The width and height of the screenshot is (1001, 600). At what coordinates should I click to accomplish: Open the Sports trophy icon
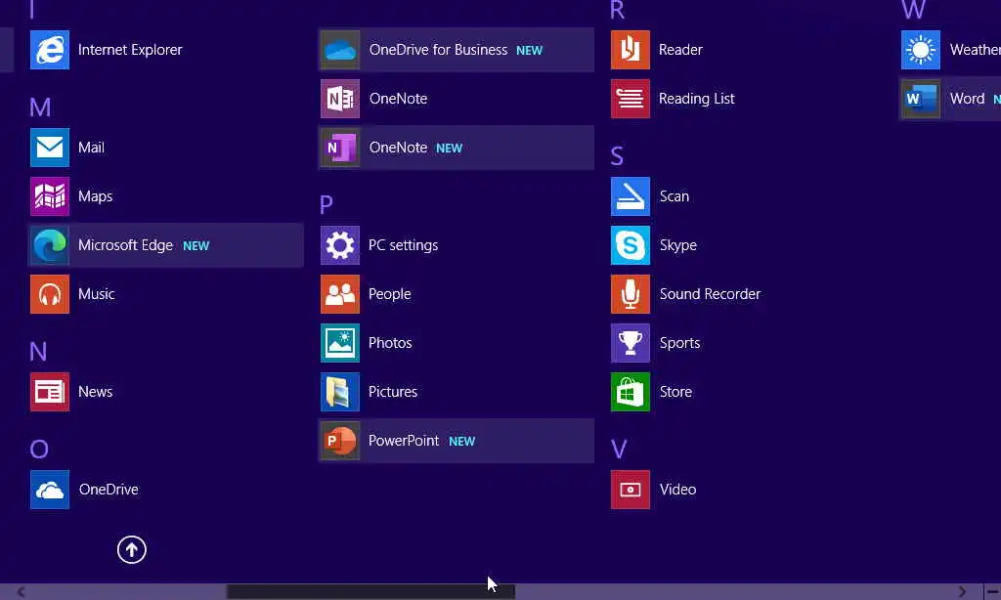click(631, 343)
